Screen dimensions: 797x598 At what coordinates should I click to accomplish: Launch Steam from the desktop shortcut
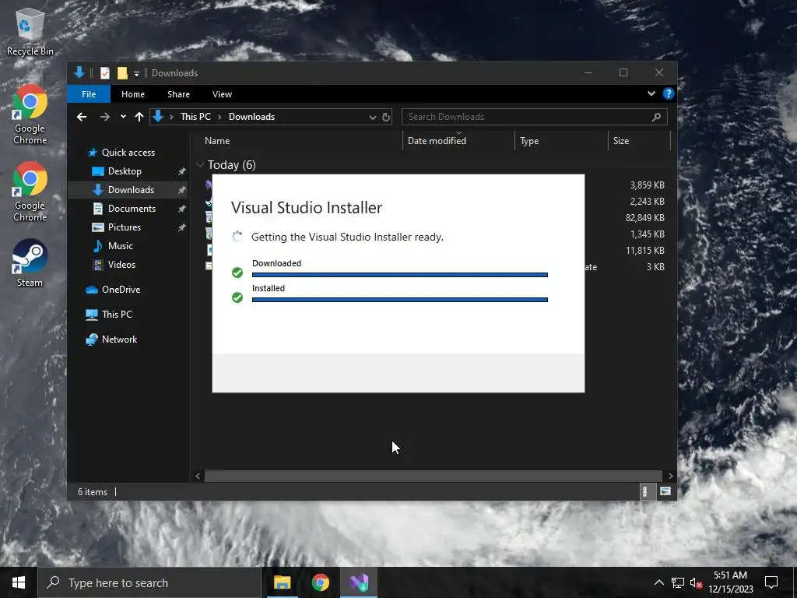30,263
